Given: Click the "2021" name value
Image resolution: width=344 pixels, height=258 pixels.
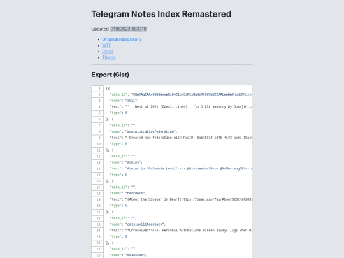Looking at the screenshot, I should [131, 101].
